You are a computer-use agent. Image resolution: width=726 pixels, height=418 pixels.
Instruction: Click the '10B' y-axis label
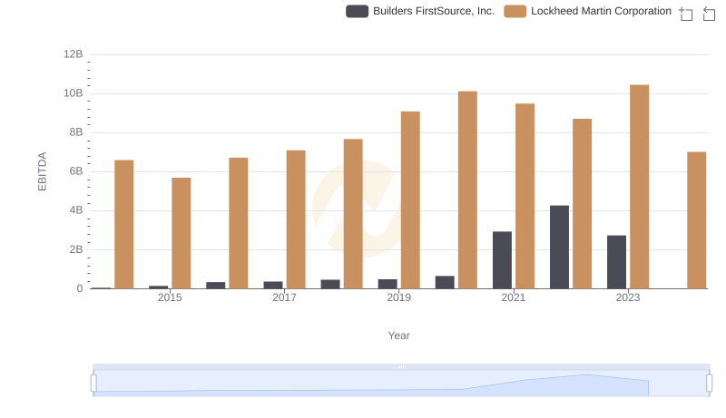click(x=74, y=93)
